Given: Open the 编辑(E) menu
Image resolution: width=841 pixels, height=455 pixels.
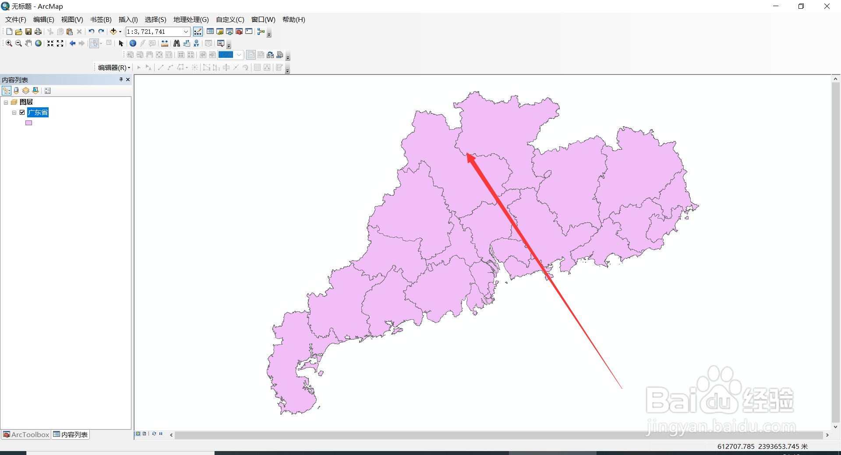Looking at the screenshot, I should [x=43, y=20].
